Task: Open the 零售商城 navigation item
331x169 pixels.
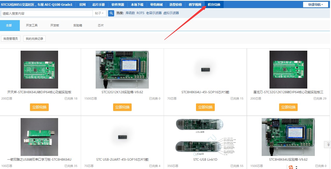Action: [156, 4]
